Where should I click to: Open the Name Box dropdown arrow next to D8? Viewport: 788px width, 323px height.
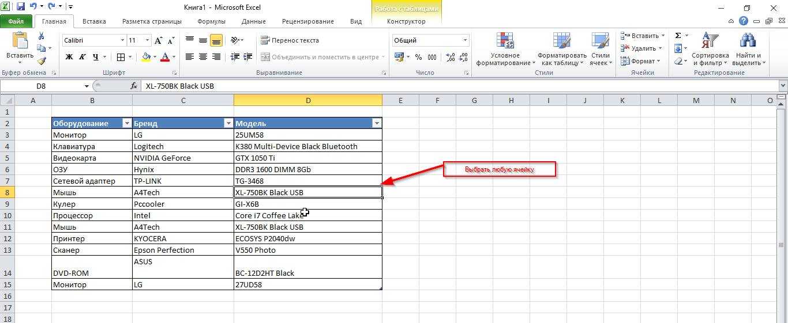coord(87,86)
